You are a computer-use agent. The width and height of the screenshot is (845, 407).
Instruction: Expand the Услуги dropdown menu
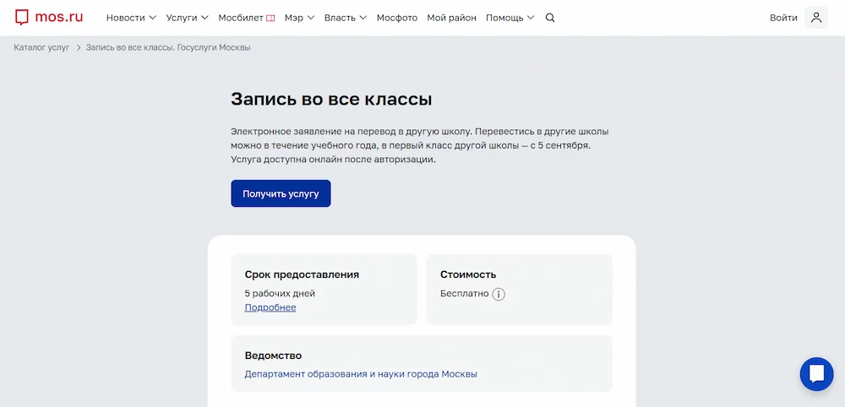(187, 18)
